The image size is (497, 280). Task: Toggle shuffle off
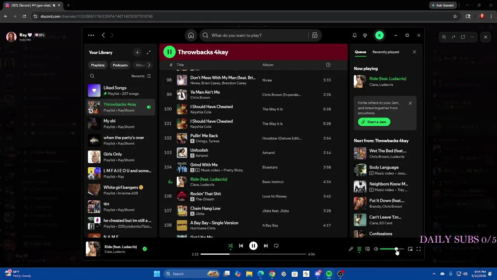pyautogui.click(x=230, y=246)
